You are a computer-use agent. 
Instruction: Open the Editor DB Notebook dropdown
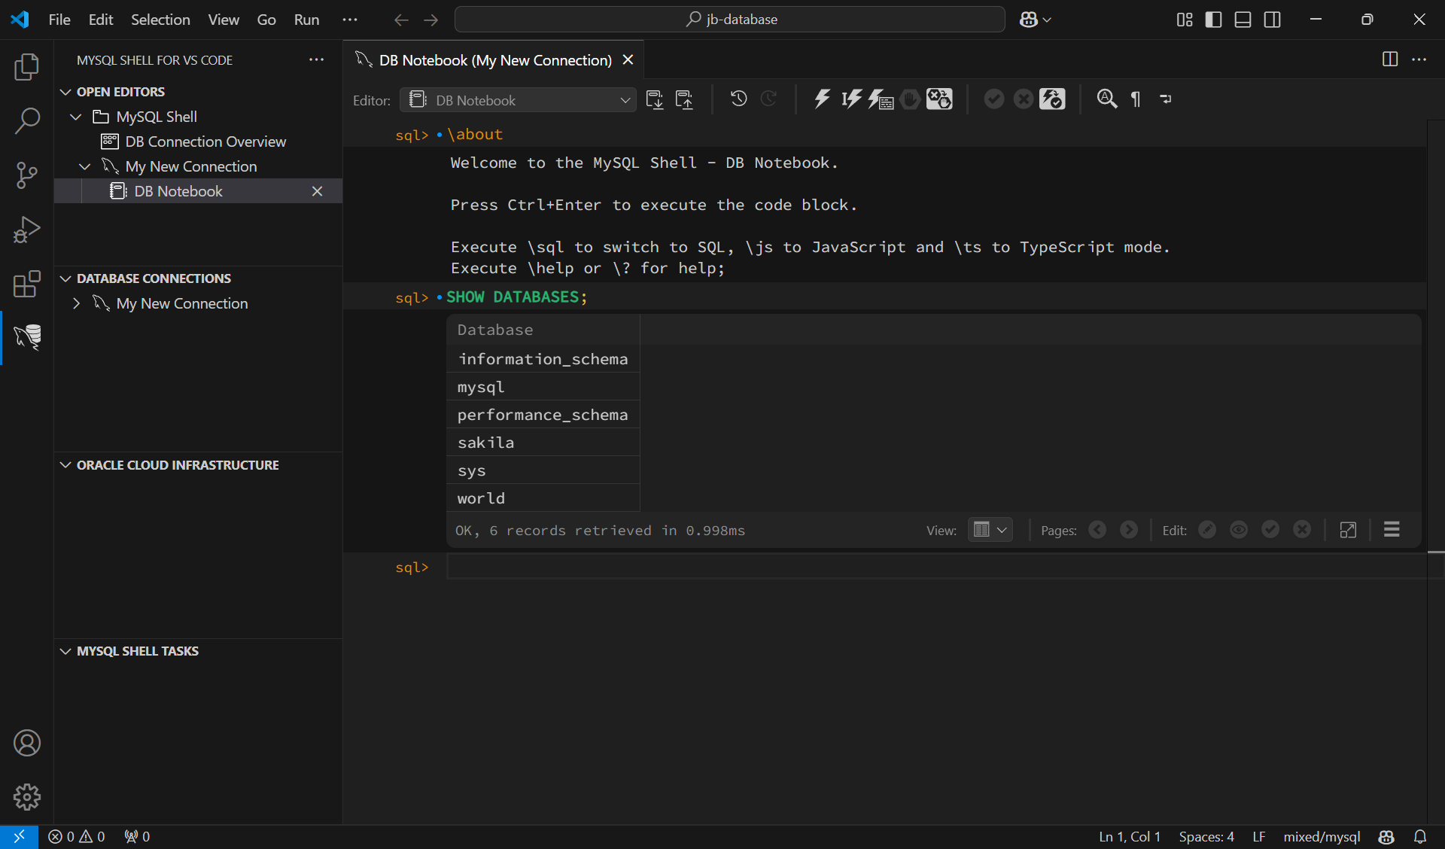tap(518, 100)
